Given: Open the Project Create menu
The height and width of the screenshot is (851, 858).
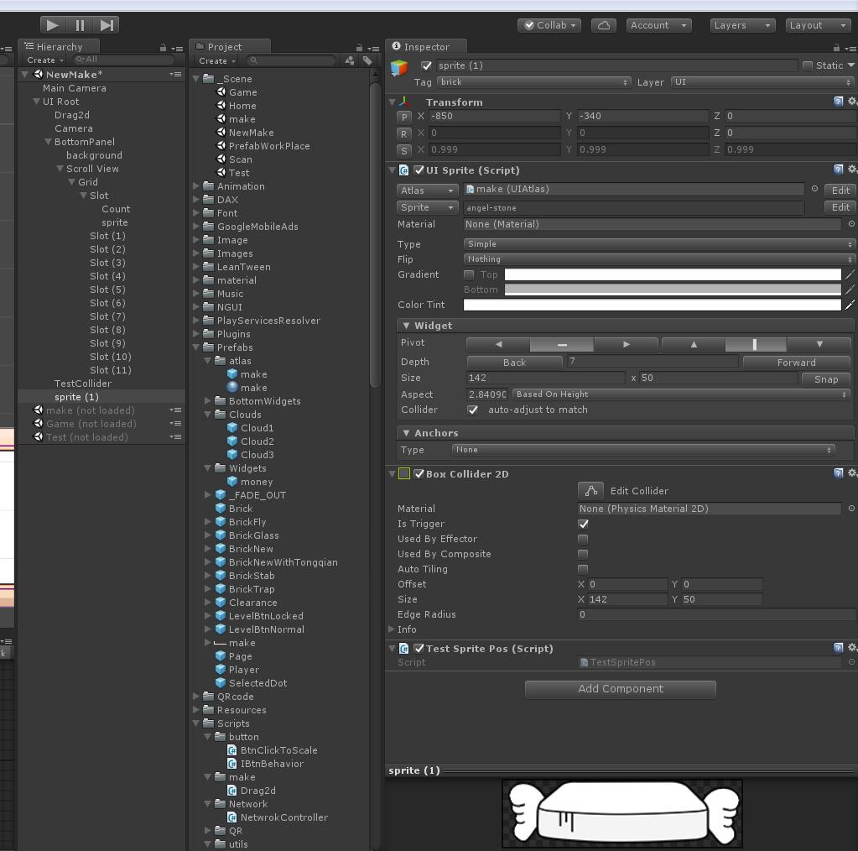Looking at the screenshot, I should coord(216,60).
